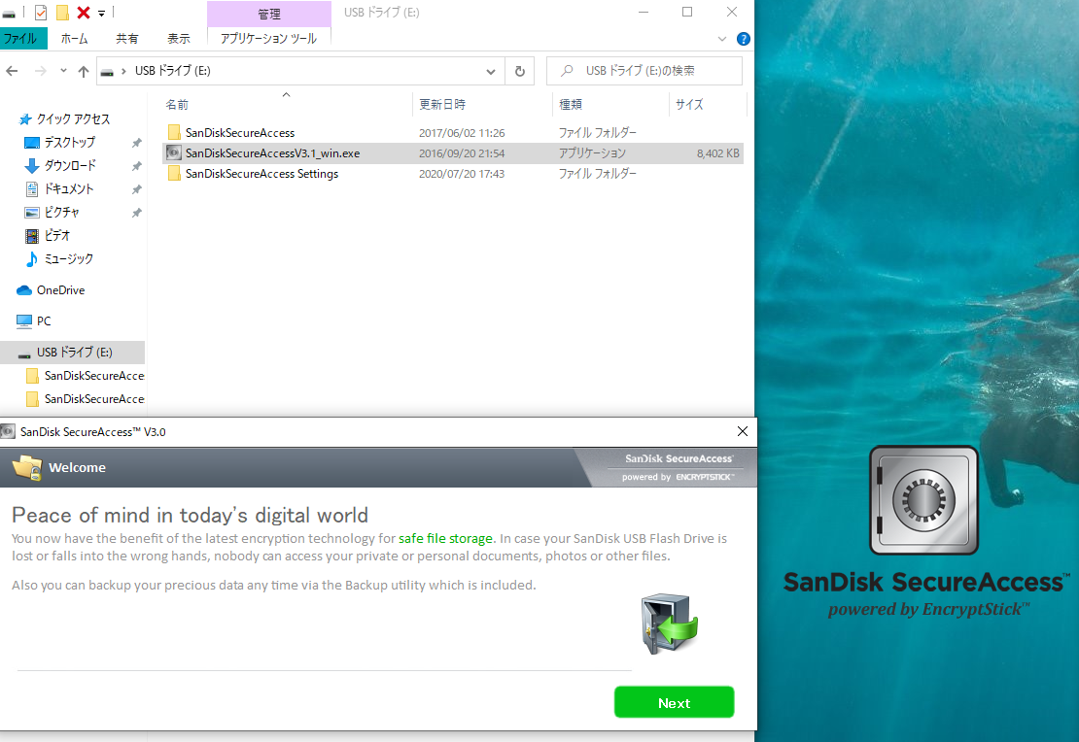Open the quick access toolbar customize dropdown
Viewport: 1079px width, 742px height.
[101, 13]
